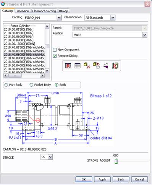Screen dimensions: 152x185
Task: Click the plain spreadsheet table icon
Action: pos(78,66)
